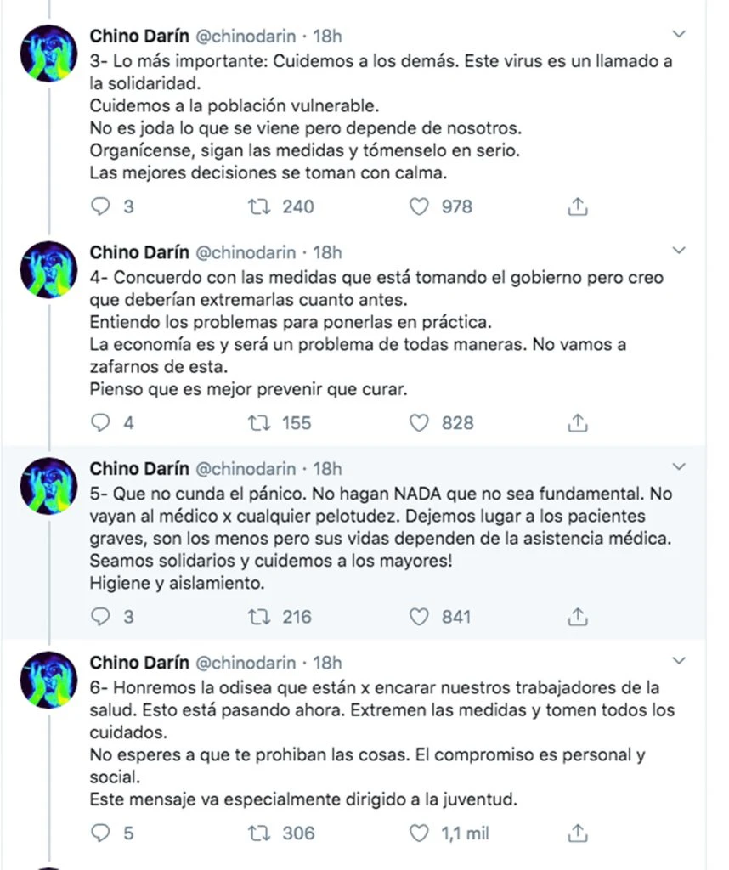Screen dimensions: 729x870
Task: Like the tweet with 1,1 mil likes
Action: [419, 833]
